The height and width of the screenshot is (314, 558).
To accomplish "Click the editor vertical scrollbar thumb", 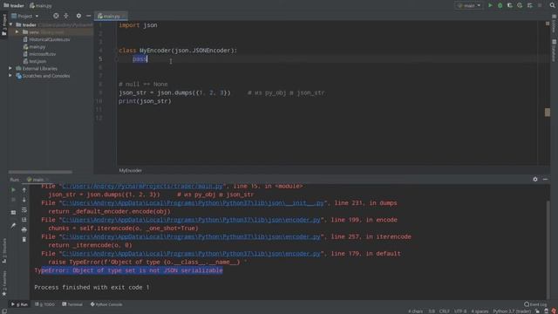I will (548, 113).
